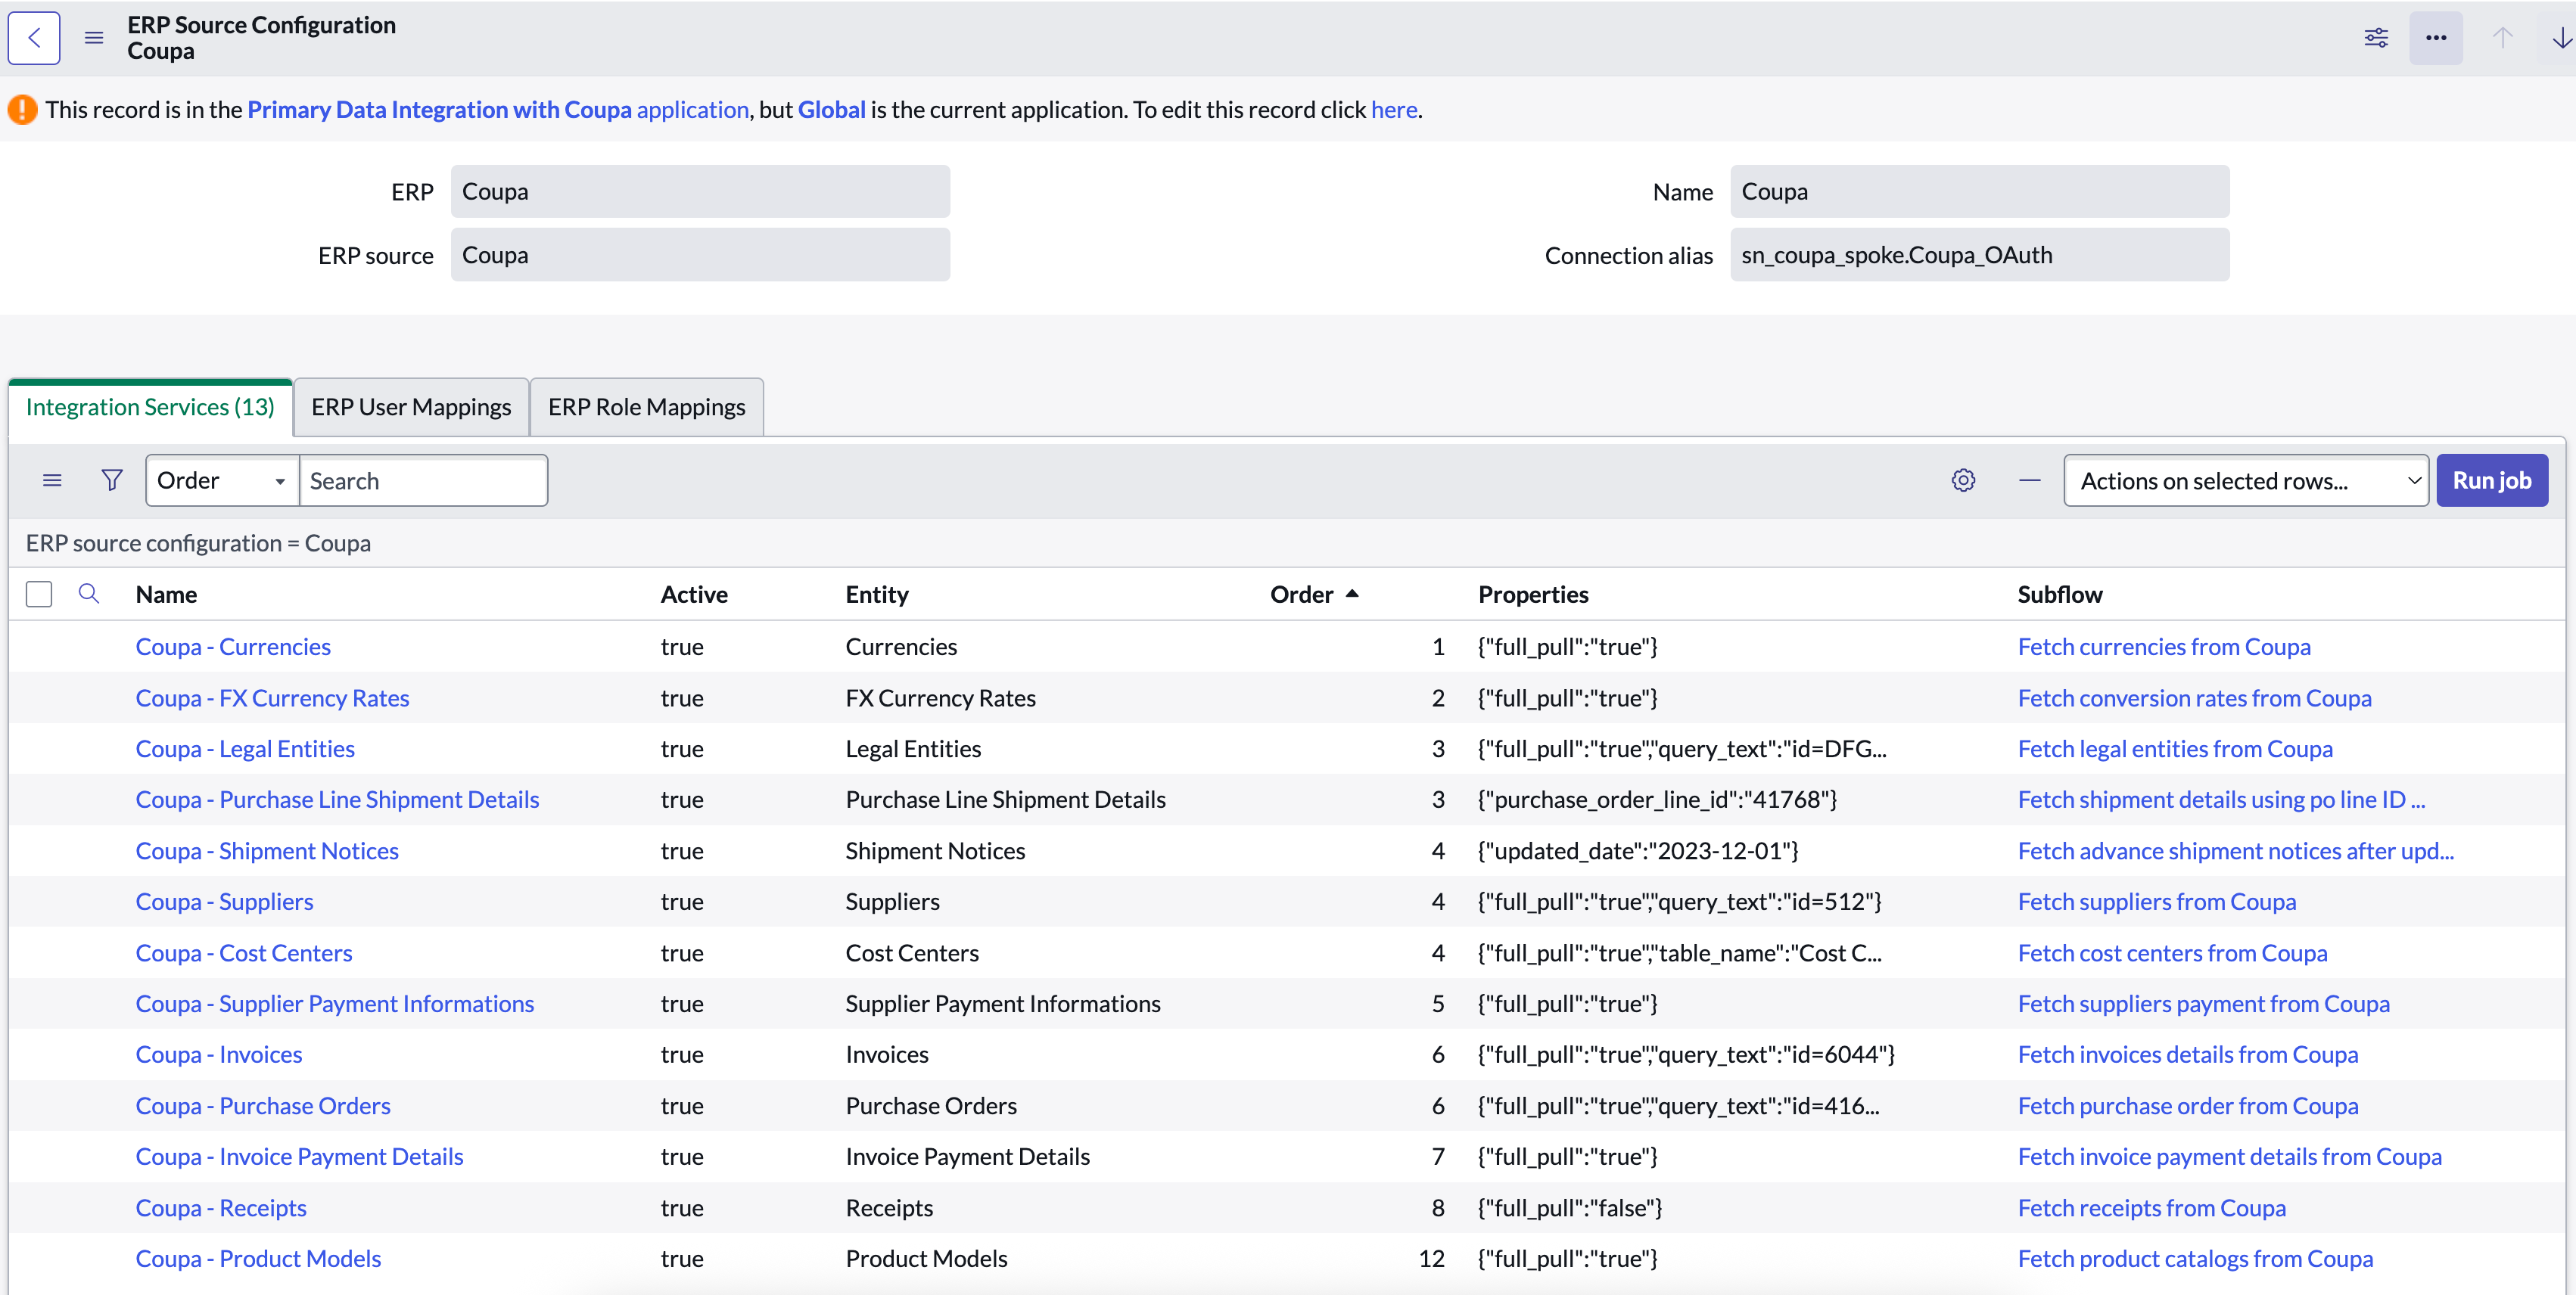
Task: Open Coupa - Receipts record
Action: pos(221,1207)
